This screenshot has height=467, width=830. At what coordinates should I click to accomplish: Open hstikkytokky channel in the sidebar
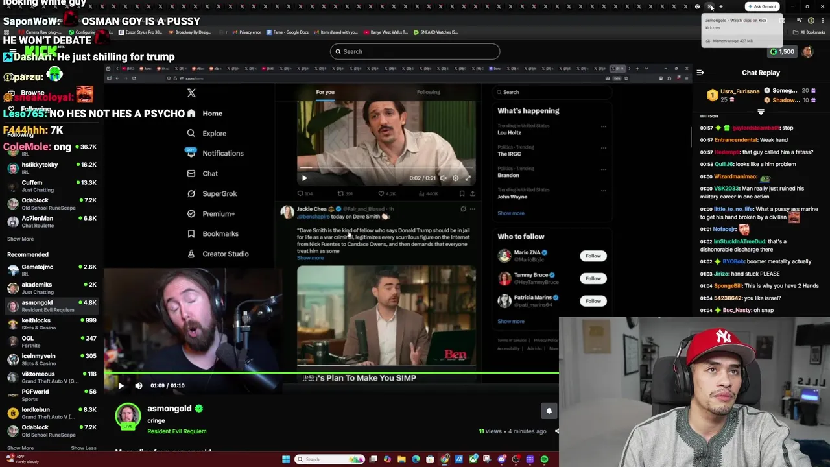pos(52,168)
